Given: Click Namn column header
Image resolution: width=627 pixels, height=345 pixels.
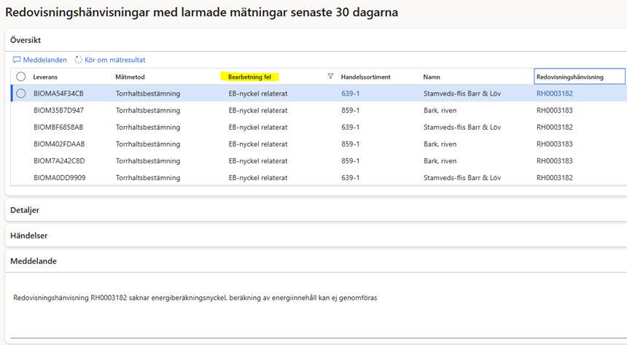Looking at the screenshot, I should [432, 77].
